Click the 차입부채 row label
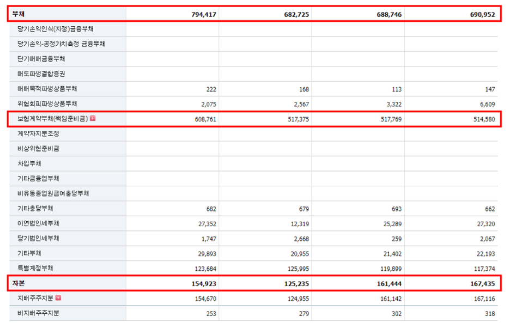Screen dimensions: 510x328 point(29,163)
